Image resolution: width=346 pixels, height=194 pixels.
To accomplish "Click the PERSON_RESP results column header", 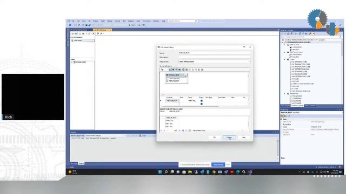I will click(171, 117).
